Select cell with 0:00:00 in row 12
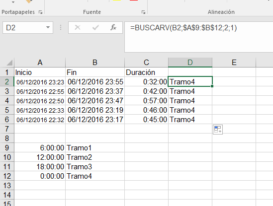 click(40, 176)
